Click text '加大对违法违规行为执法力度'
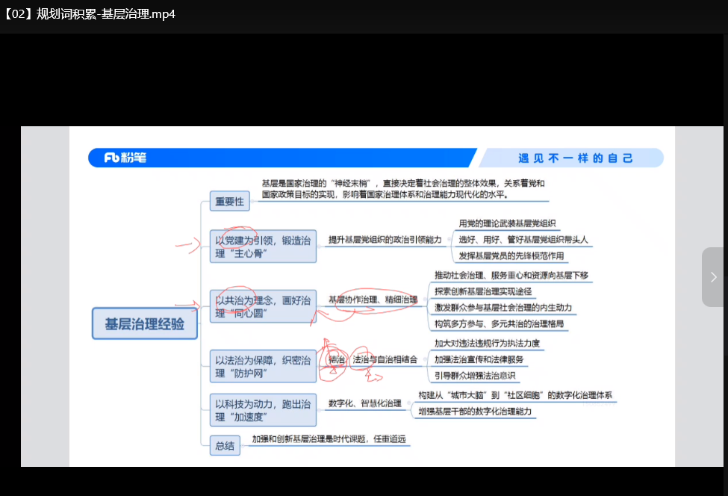 487,343
